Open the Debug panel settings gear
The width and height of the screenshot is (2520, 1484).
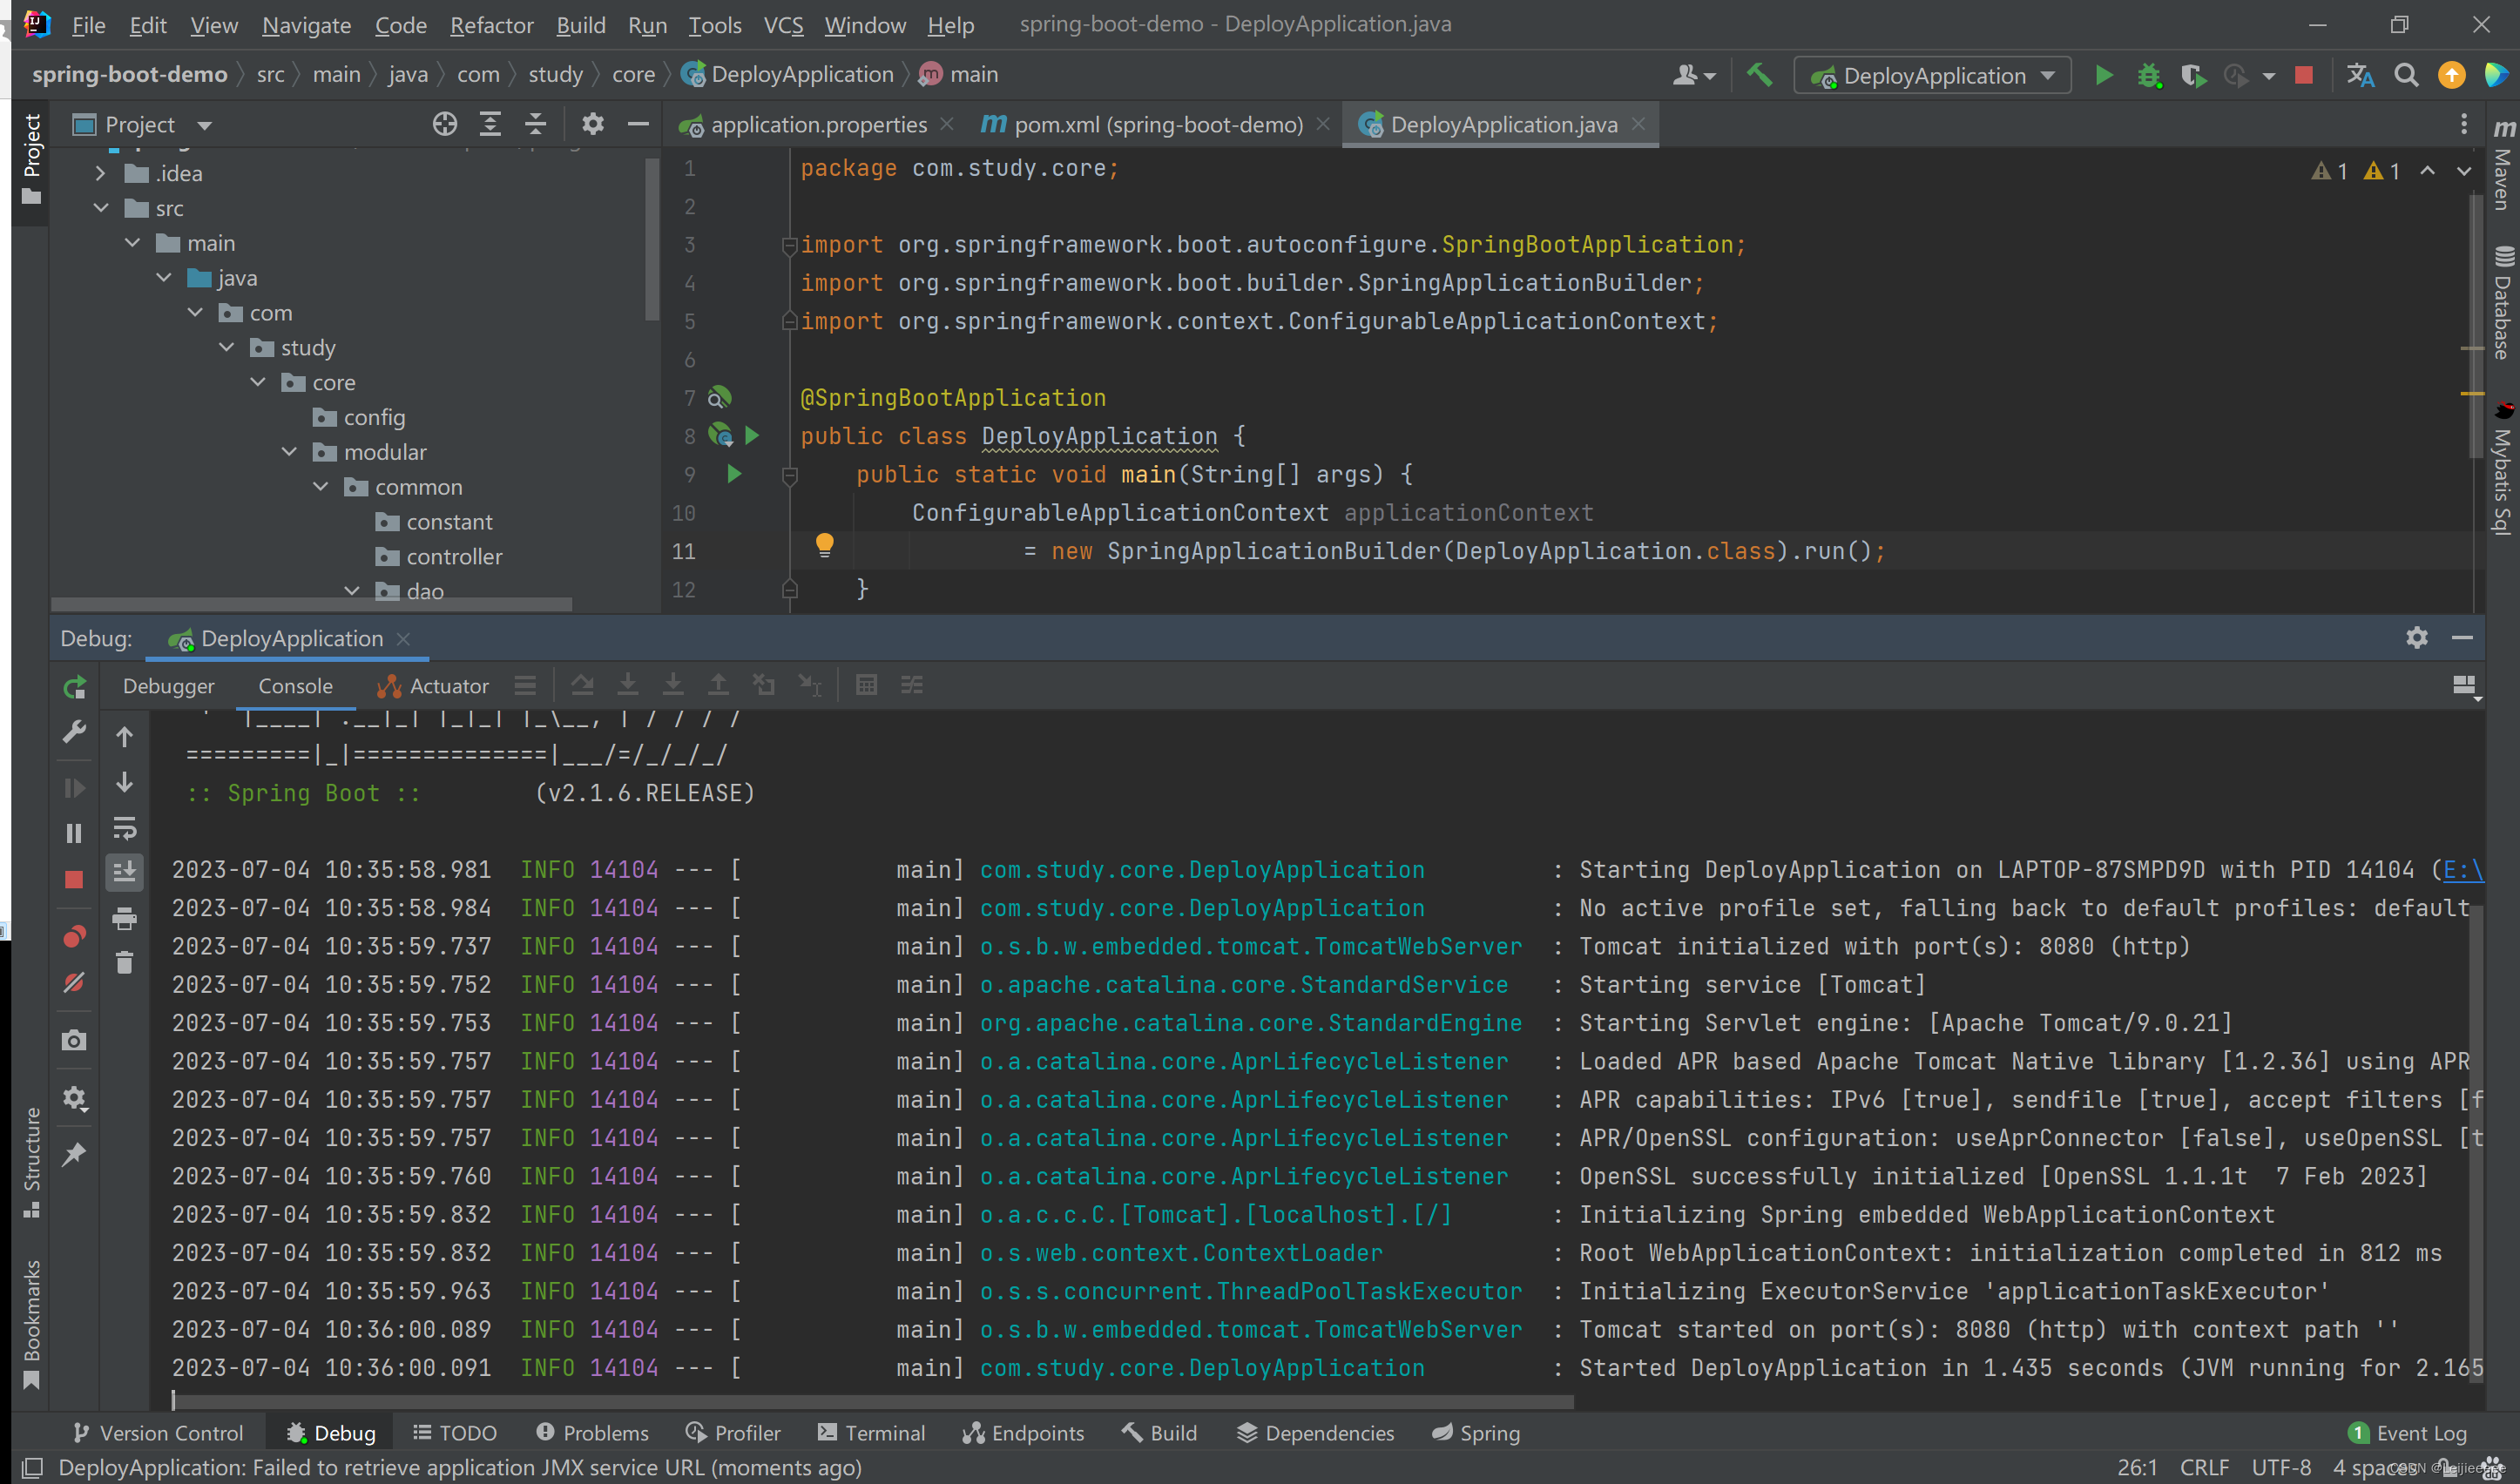(x=2417, y=638)
